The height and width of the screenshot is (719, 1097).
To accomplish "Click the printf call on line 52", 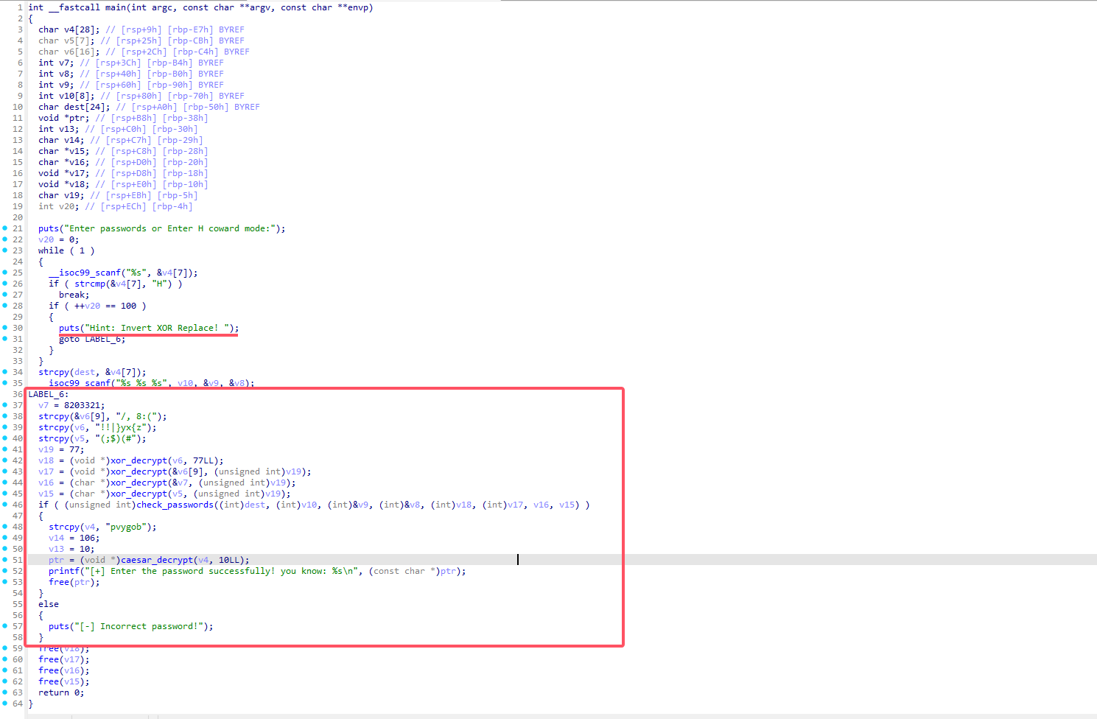I will tap(64, 571).
